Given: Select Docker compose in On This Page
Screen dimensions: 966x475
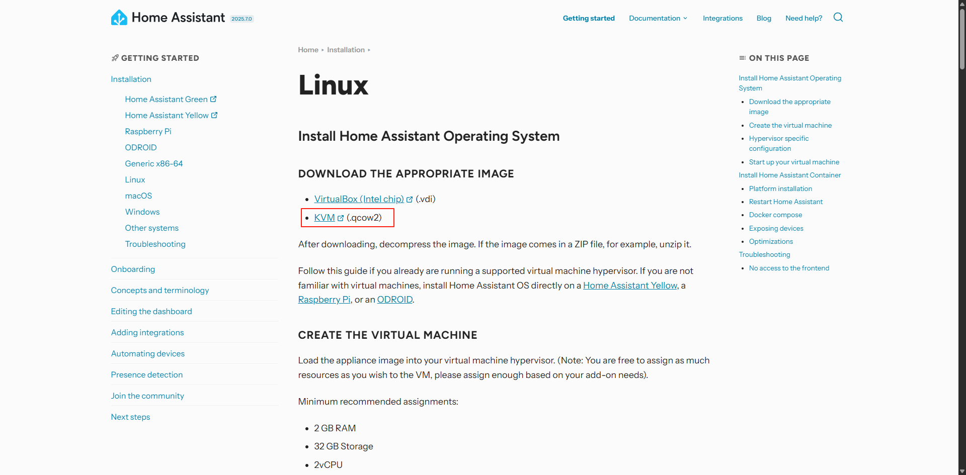Looking at the screenshot, I should (775, 215).
